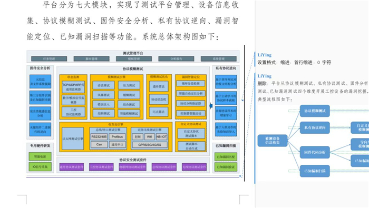Image resolution: width=369 pixels, height=208 pixels.
Task: Click the 结构测试 box
Action: (x=103, y=114)
